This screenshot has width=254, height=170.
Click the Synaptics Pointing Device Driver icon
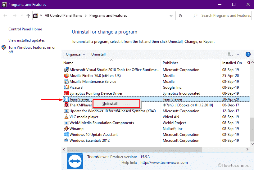coord(66,93)
